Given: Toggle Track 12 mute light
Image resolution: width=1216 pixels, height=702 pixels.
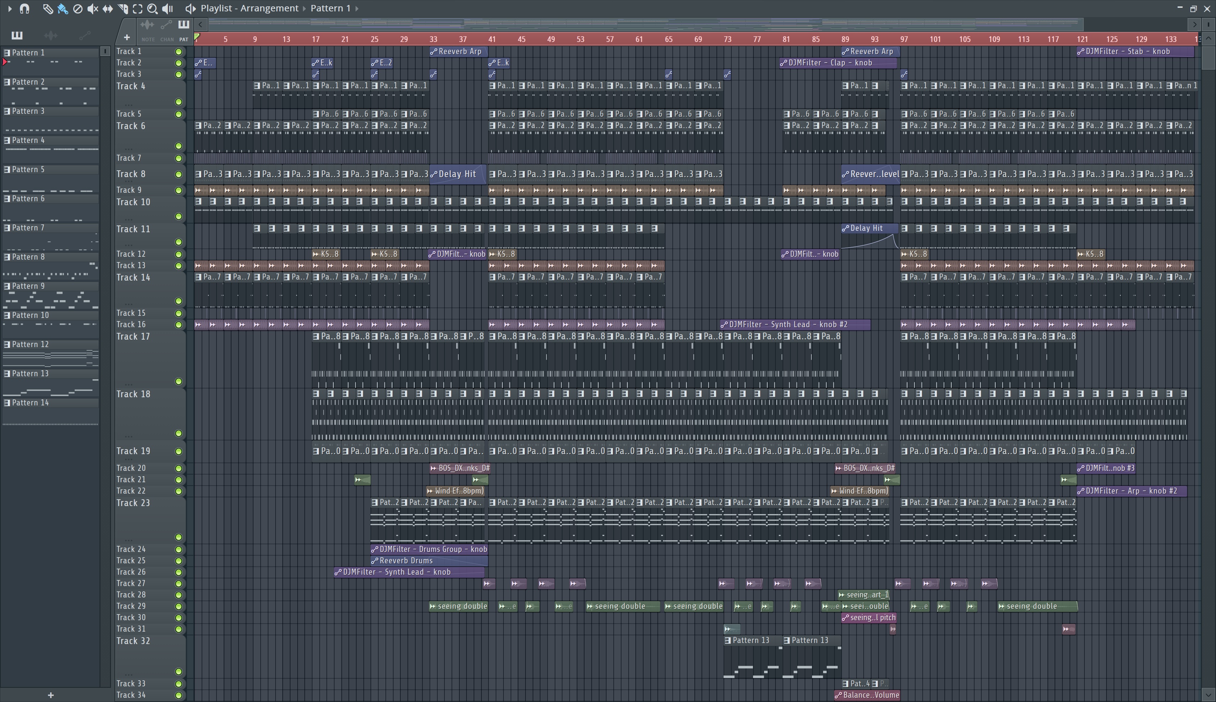Looking at the screenshot, I should point(178,254).
